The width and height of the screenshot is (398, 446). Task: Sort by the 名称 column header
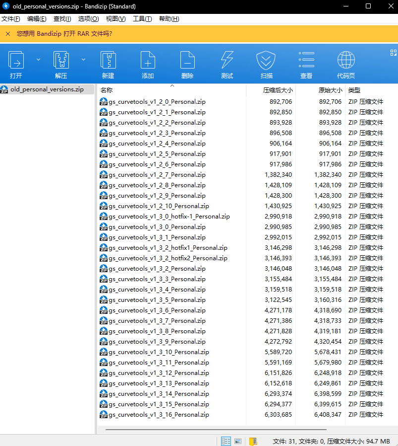click(x=171, y=90)
